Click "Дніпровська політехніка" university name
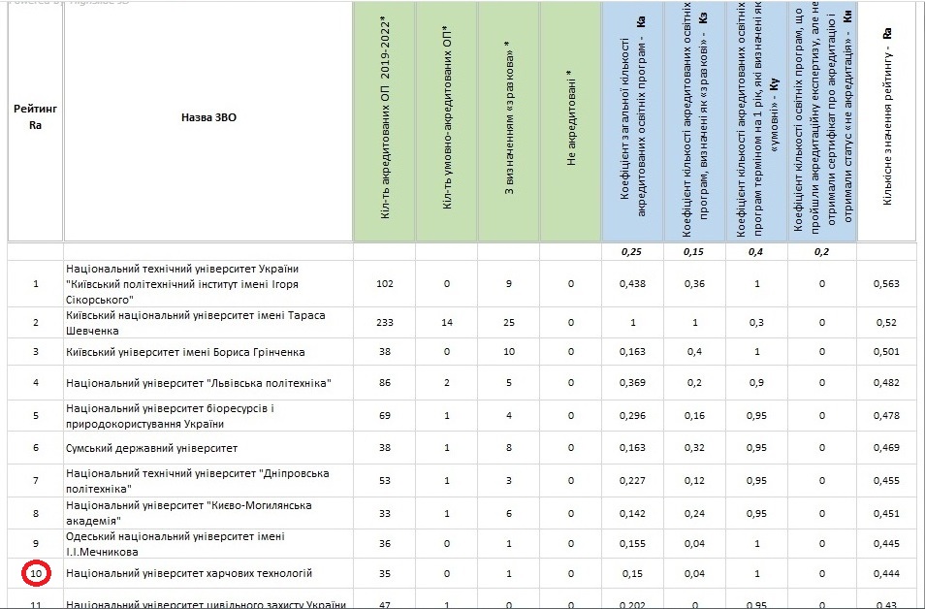The height and width of the screenshot is (609, 925). point(198,481)
